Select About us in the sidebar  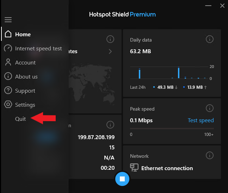tap(26, 77)
